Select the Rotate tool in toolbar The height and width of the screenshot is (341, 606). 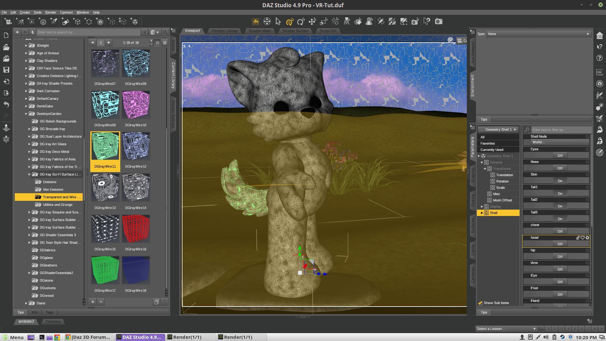301,21
